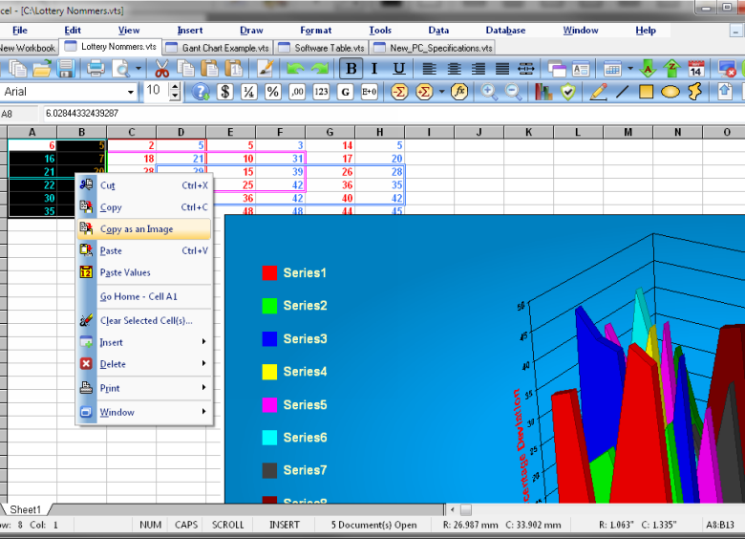Expand the Insert submenu in context menu
This screenshot has width=745, height=539.
coord(143,342)
